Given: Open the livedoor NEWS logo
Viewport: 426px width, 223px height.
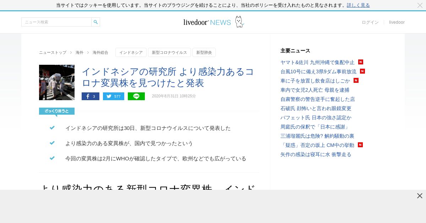Looking at the screenshot, I should pos(213,22).
